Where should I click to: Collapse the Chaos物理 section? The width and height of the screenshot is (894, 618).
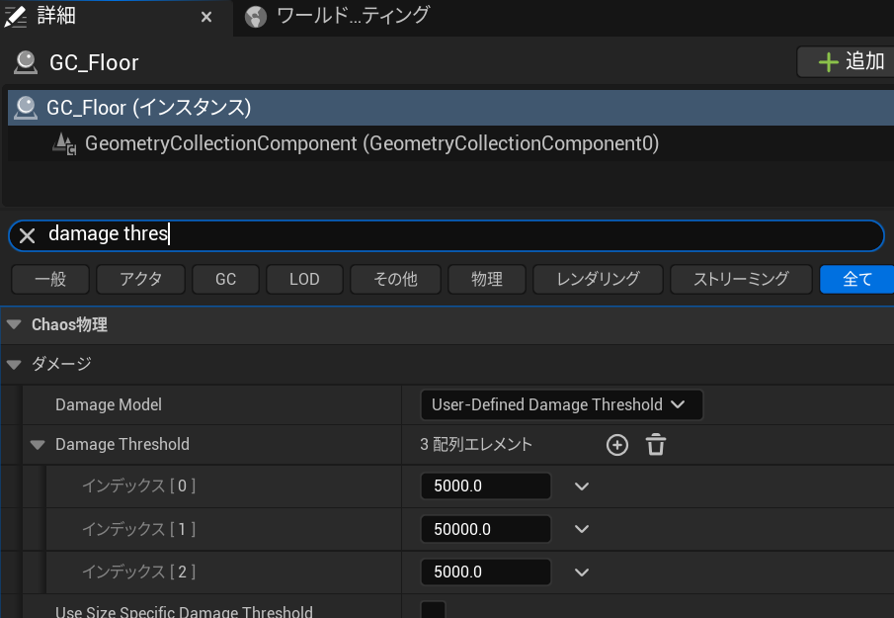click(14, 324)
